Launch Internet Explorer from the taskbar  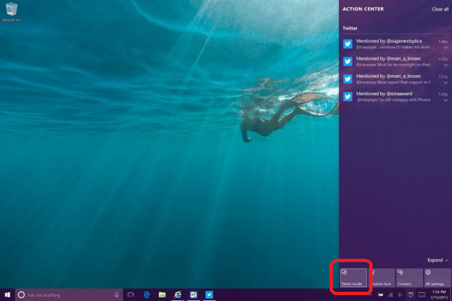point(178,294)
